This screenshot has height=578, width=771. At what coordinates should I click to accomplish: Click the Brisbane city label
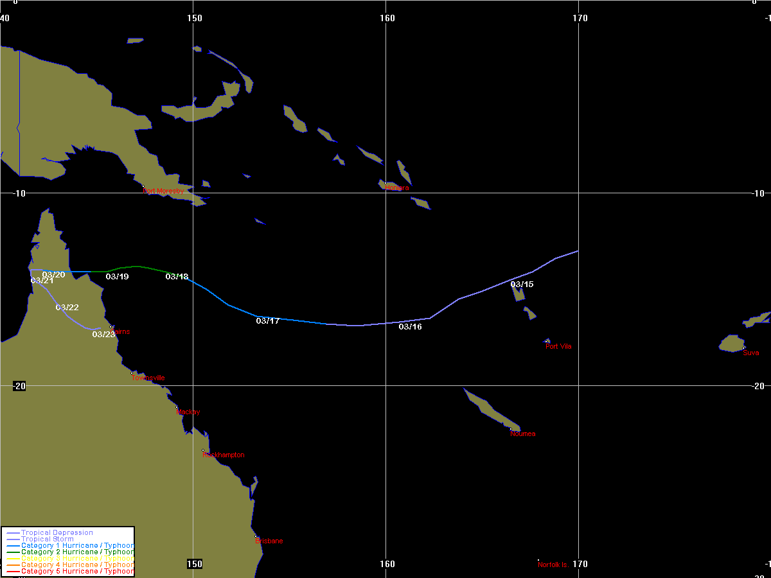(x=269, y=541)
